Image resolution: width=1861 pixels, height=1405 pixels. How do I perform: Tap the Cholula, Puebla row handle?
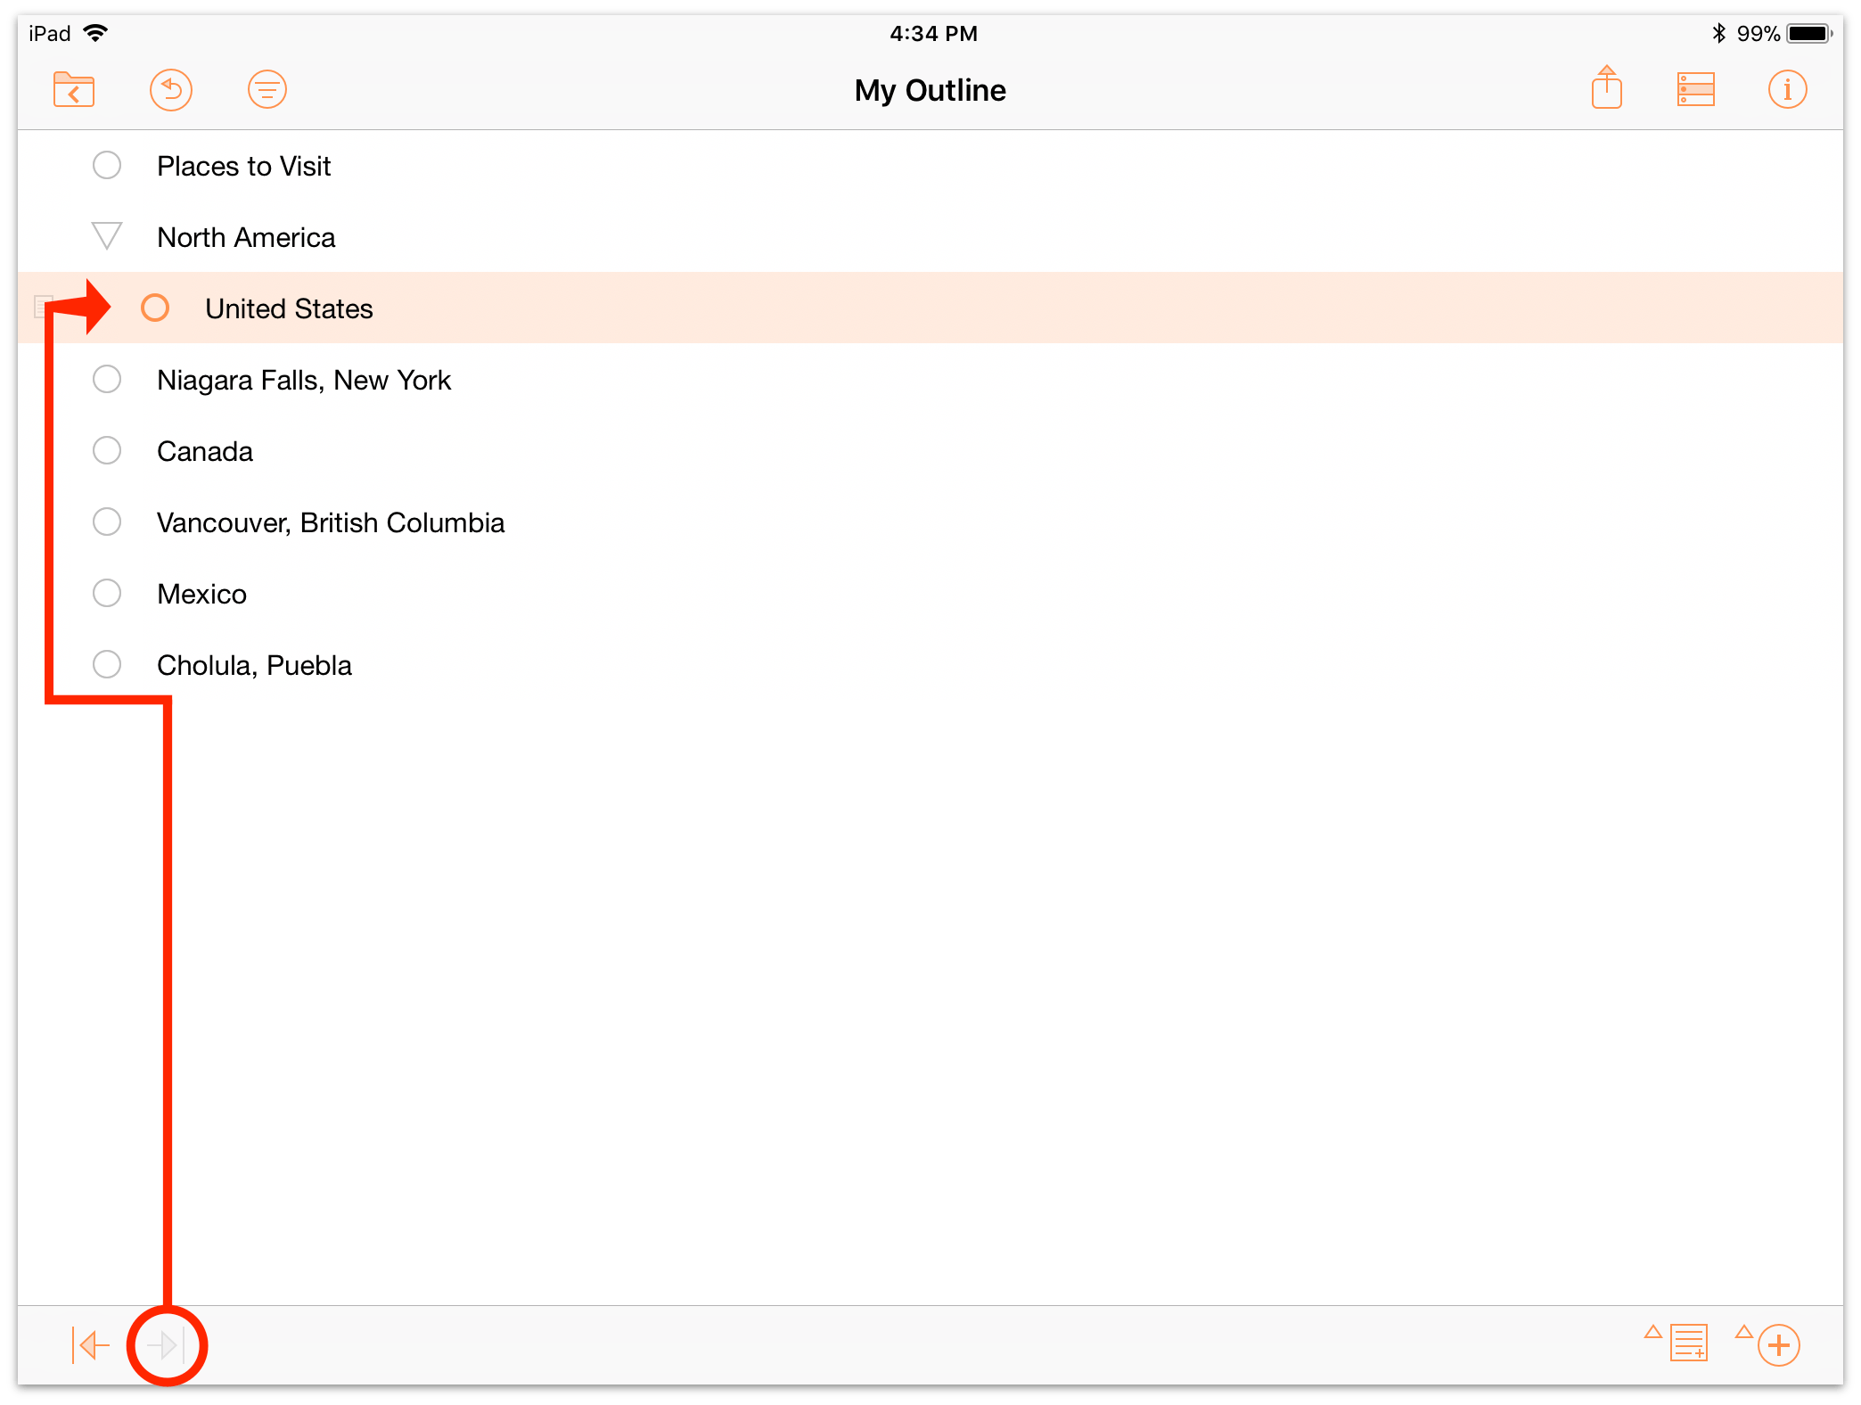click(107, 664)
